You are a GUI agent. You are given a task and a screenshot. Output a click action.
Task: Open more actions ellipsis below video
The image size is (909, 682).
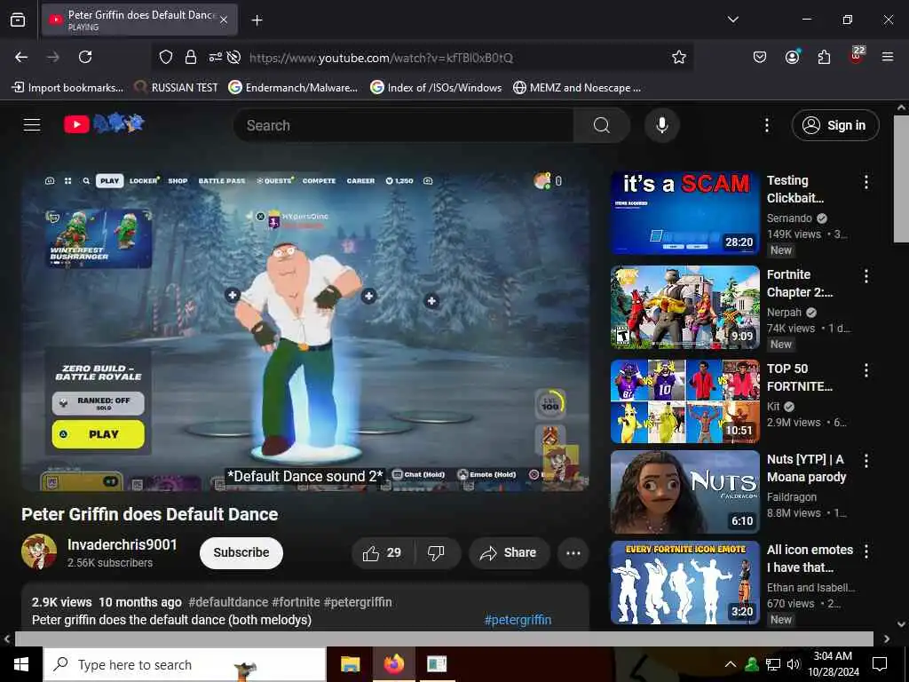pos(573,553)
